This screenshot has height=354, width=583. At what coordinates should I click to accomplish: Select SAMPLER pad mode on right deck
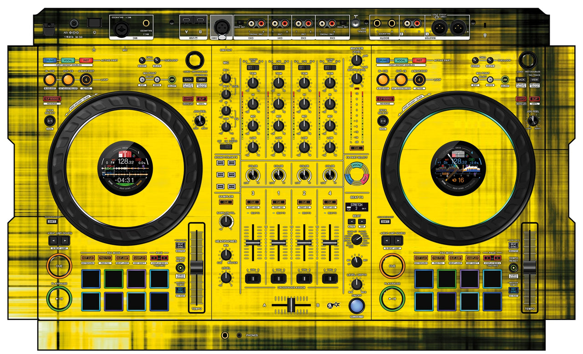(473, 258)
